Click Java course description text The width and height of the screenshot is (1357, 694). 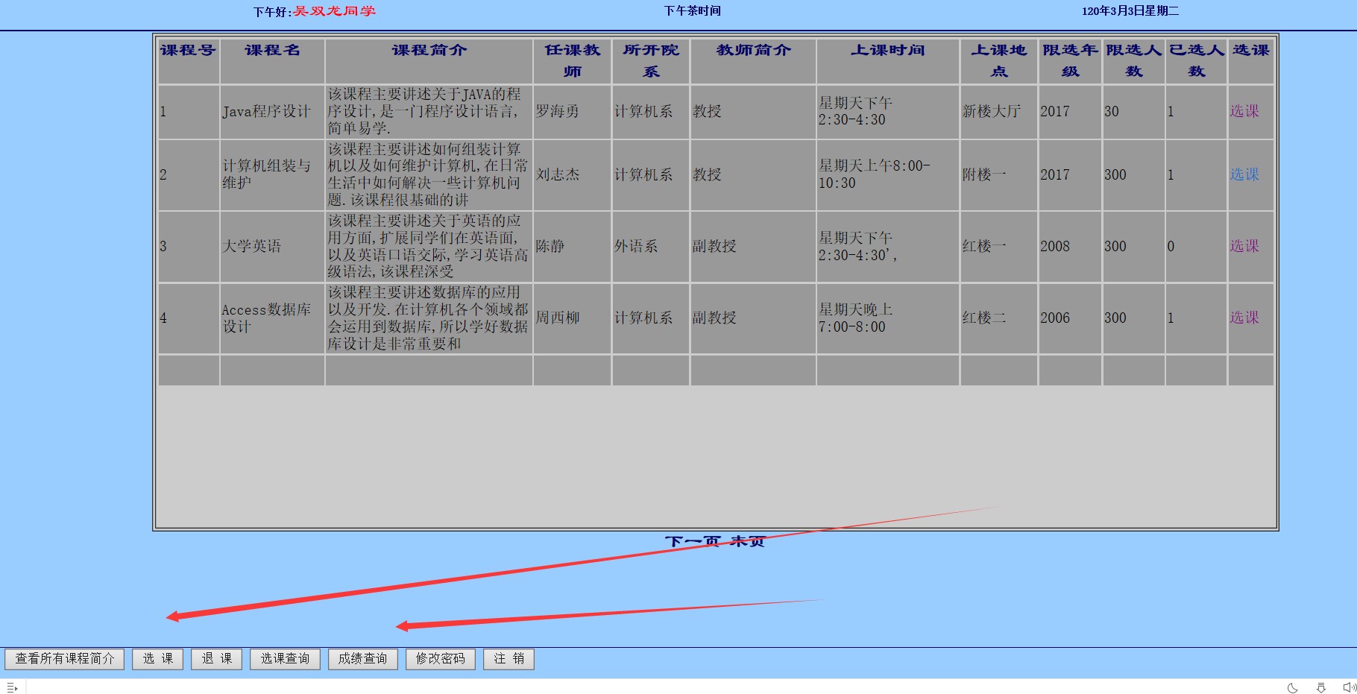click(424, 111)
